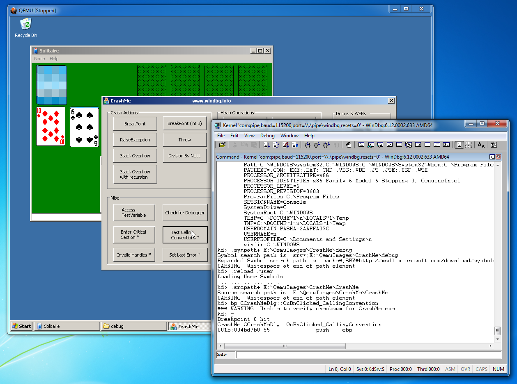Open Processes and Threads via toolbar icon

(437, 145)
